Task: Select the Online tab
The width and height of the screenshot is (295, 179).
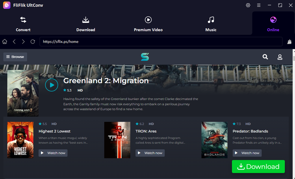Action: [x=273, y=24]
